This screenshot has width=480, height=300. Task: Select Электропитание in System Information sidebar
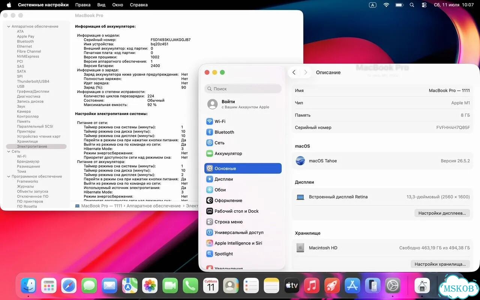(x=36, y=147)
